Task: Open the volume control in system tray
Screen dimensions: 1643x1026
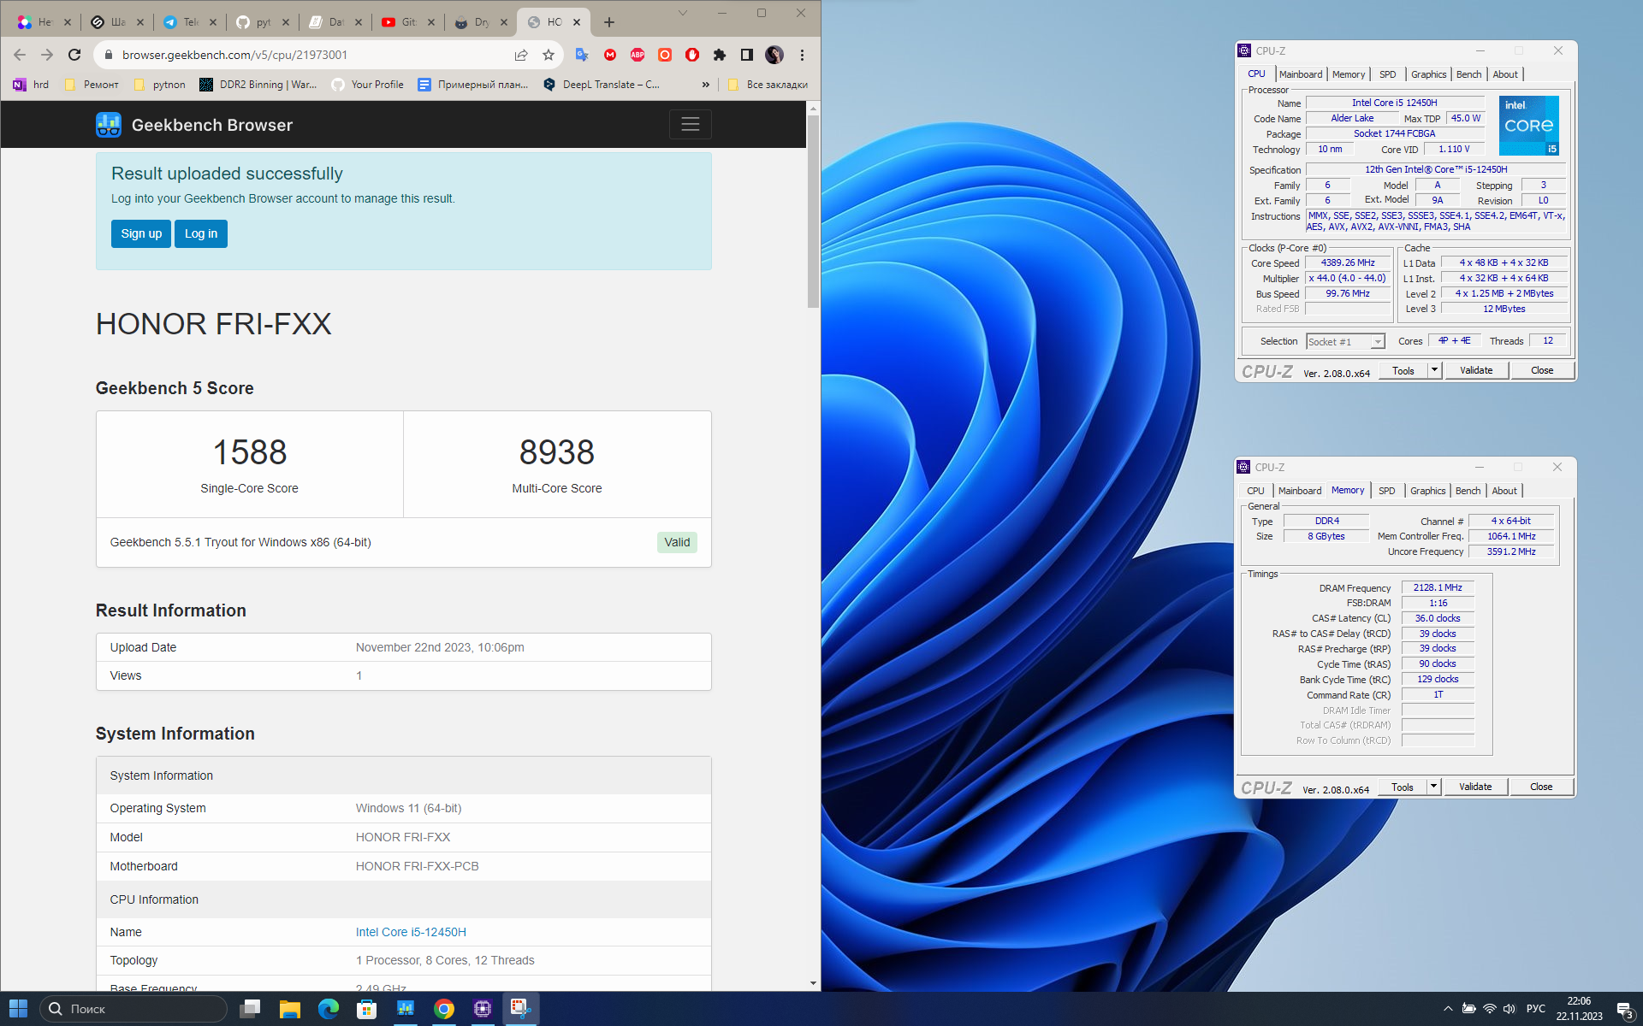Action: (1510, 1009)
